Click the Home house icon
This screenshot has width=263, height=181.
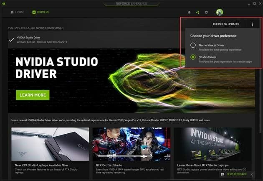tap(12, 12)
